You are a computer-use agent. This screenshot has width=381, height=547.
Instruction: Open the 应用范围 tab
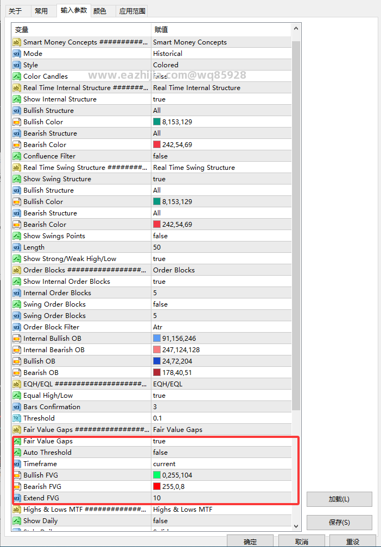(132, 11)
